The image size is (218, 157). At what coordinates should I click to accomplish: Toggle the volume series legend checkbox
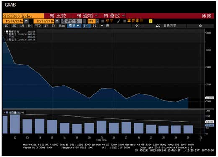point(7,113)
